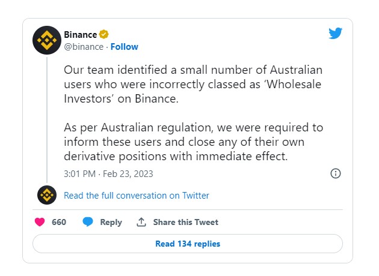The image size is (379, 276).
Task: Click the 'Wholesale Investors' tweet paragraph
Action: pos(193,84)
